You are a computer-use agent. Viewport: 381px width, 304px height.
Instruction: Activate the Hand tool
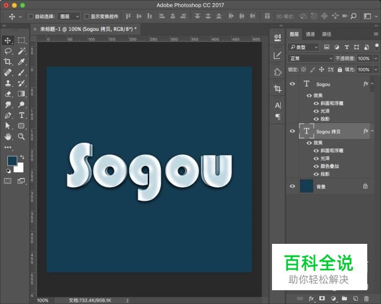tap(8, 136)
